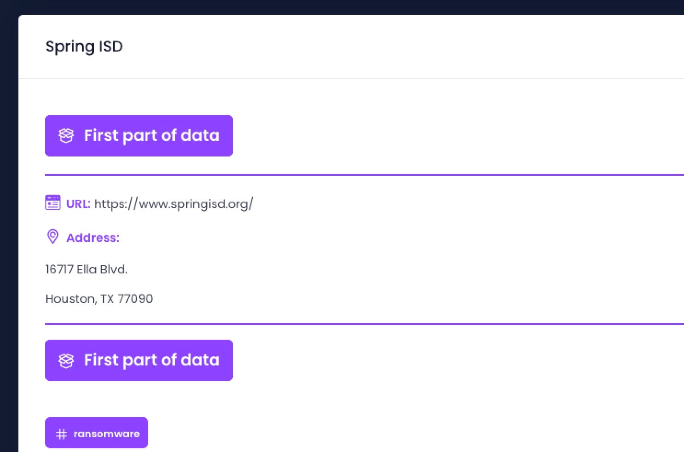
Task: Click the box icon in the lower data button
Action: [x=66, y=360]
